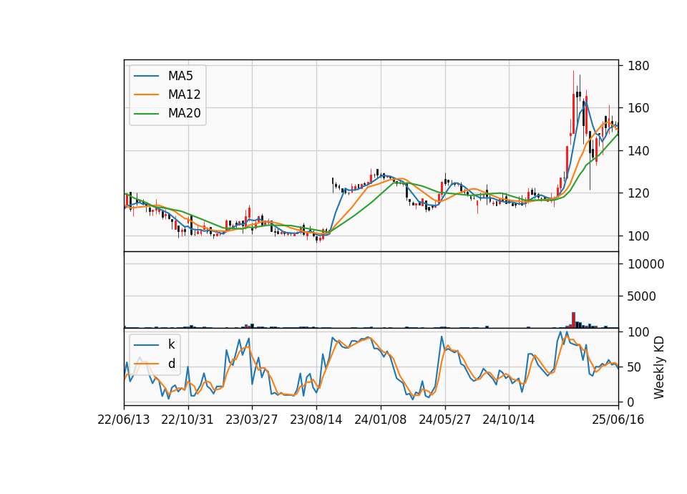The height and width of the screenshot is (494, 687).
Task: Click the 22/10/31 date tick label
Action: click(x=187, y=420)
